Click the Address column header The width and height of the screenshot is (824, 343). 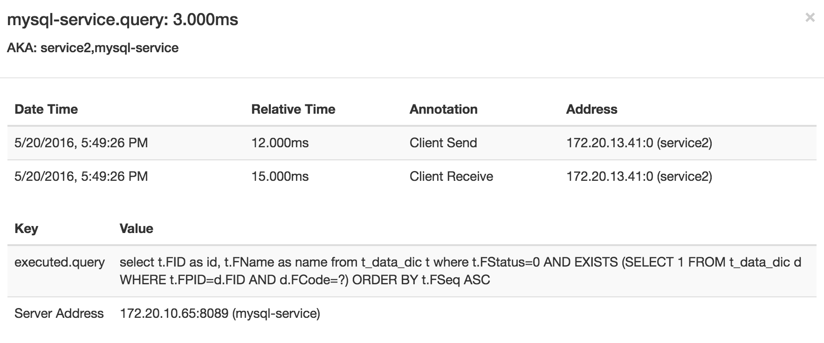click(591, 109)
